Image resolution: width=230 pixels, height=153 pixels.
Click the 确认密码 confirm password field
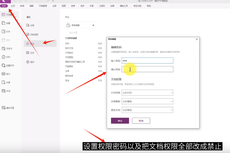(x=147, y=69)
